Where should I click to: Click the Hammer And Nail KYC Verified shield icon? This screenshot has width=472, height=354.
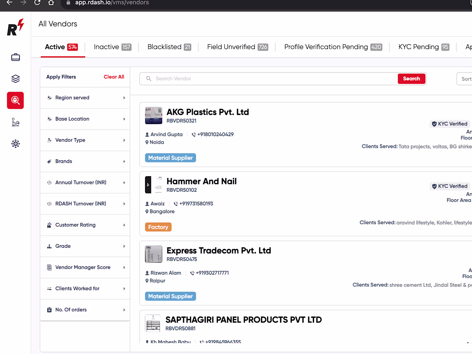(x=434, y=186)
